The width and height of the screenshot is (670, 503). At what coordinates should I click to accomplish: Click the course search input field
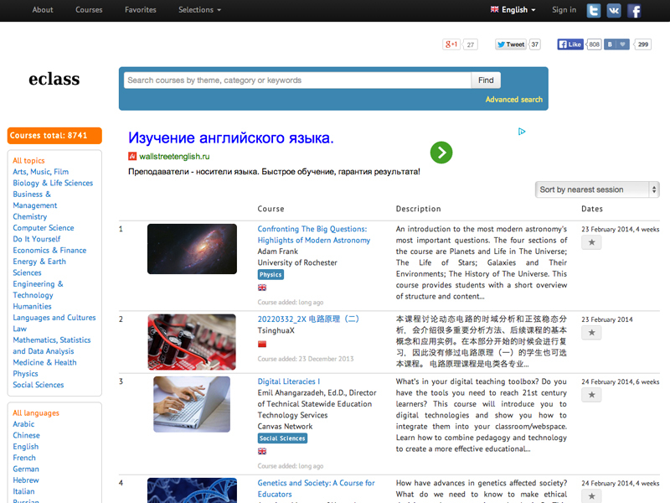coord(297,80)
